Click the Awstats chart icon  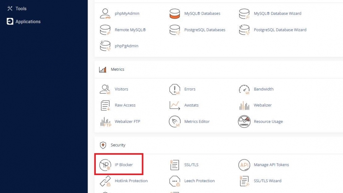[x=174, y=105]
